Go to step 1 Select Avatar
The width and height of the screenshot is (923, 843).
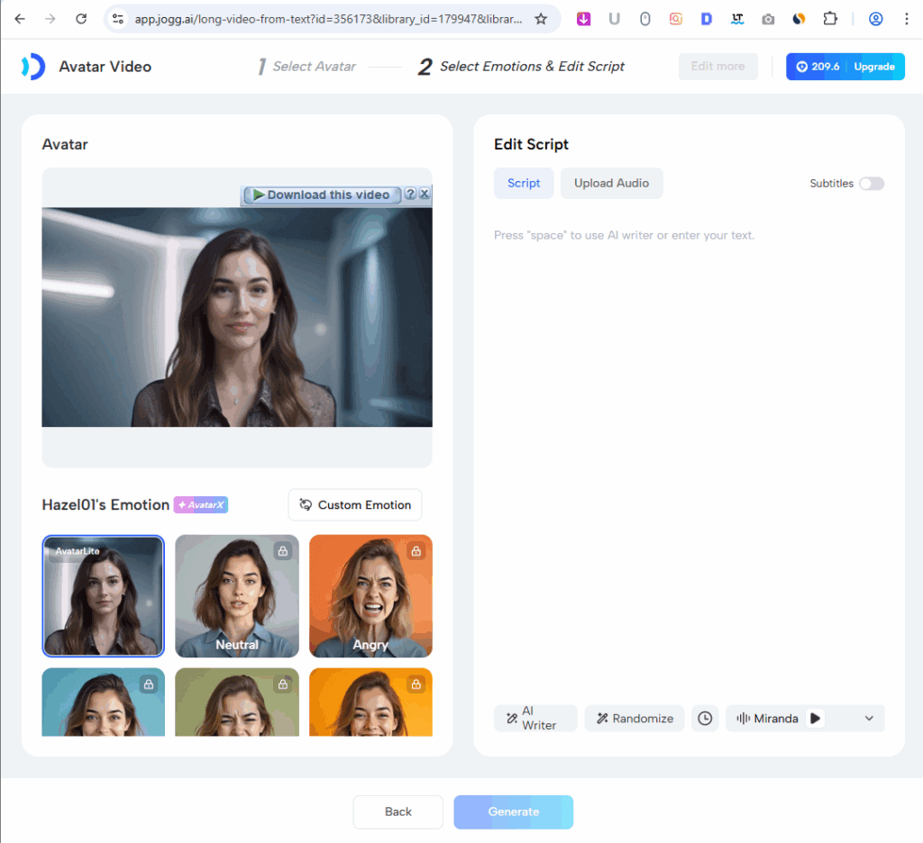tap(306, 67)
